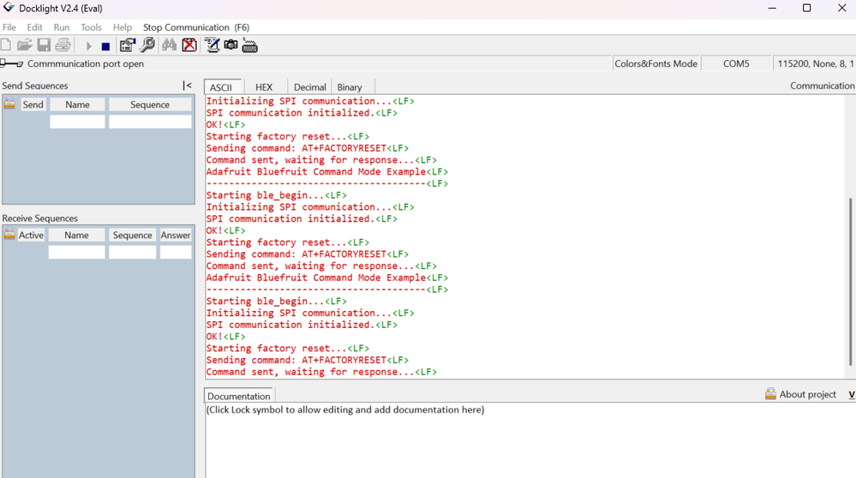Click empty Sequence cell in Receive Sequences
The height and width of the screenshot is (478, 856).
click(x=132, y=252)
